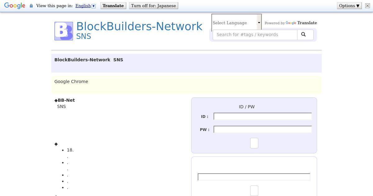The image size is (373, 196).
Task: Click the "◆BB-Net" heading text
Action: [x=65, y=100]
